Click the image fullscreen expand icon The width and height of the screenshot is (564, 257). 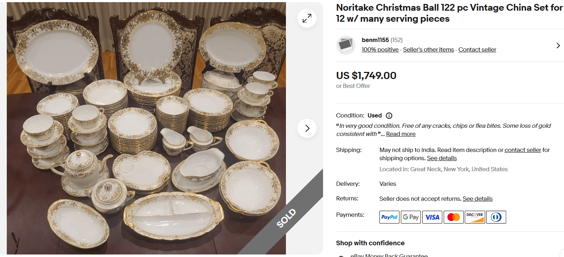pos(307,18)
